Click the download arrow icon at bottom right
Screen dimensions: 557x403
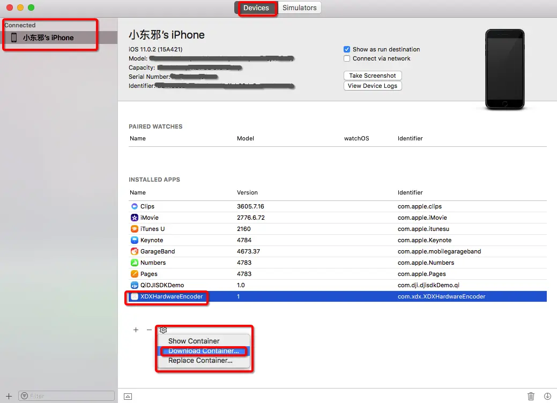[547, 396]
